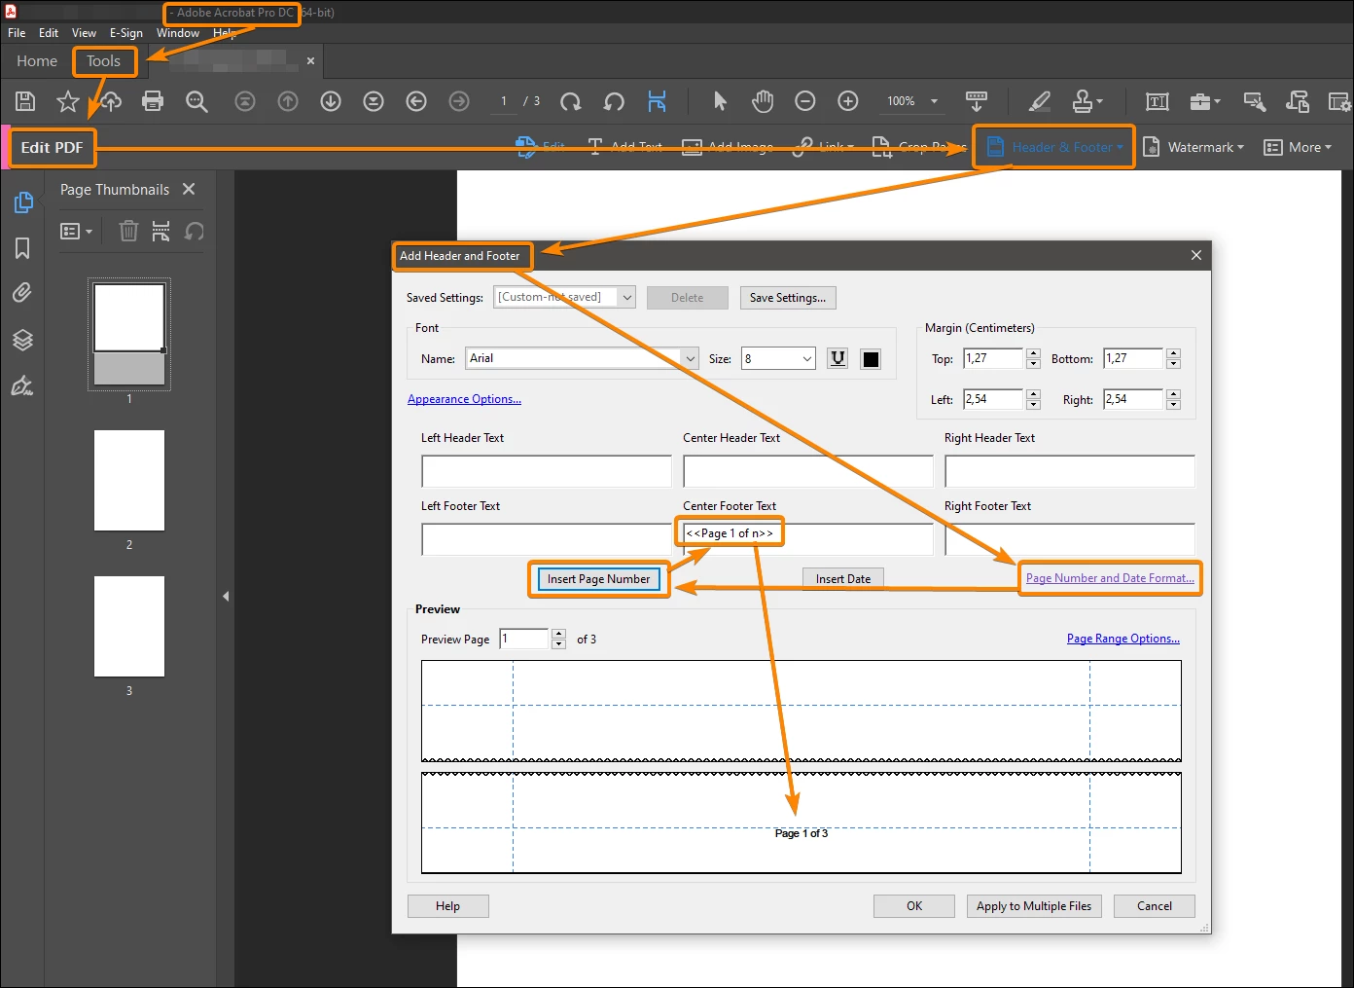Decrease the Bottom margin stepper

(x=1173, y=364)
